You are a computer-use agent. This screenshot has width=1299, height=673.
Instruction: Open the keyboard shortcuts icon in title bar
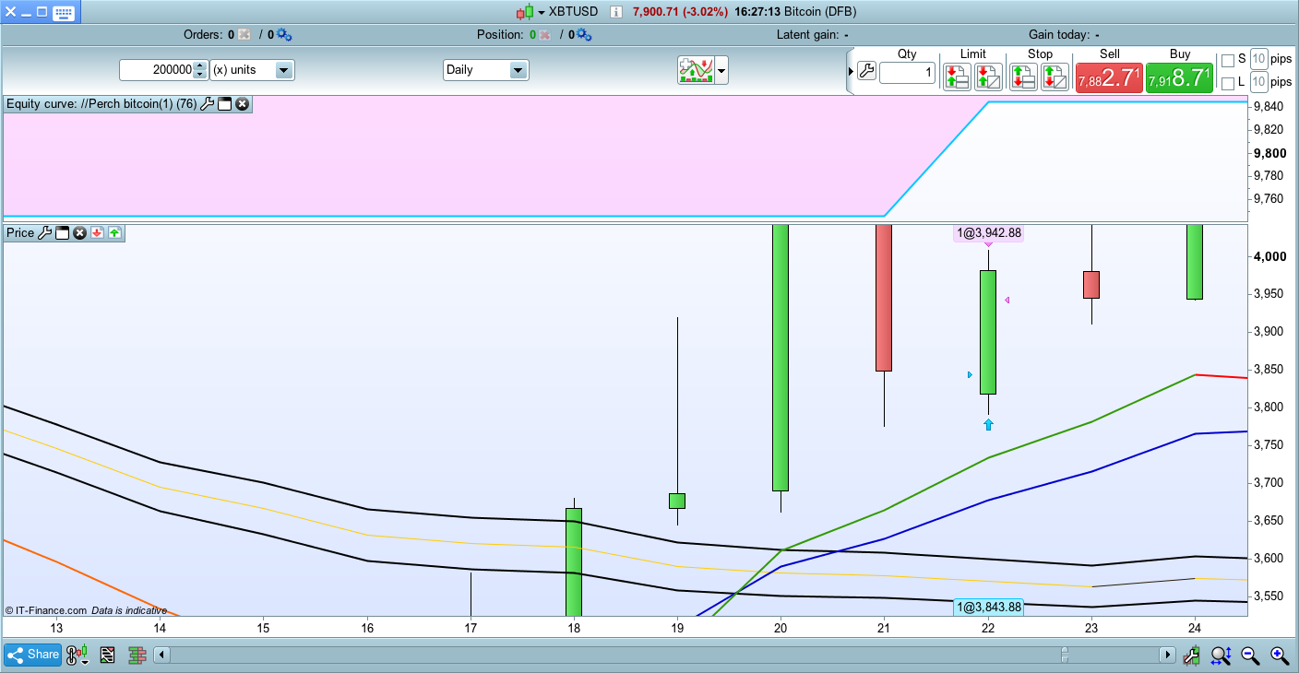[64, 12]
